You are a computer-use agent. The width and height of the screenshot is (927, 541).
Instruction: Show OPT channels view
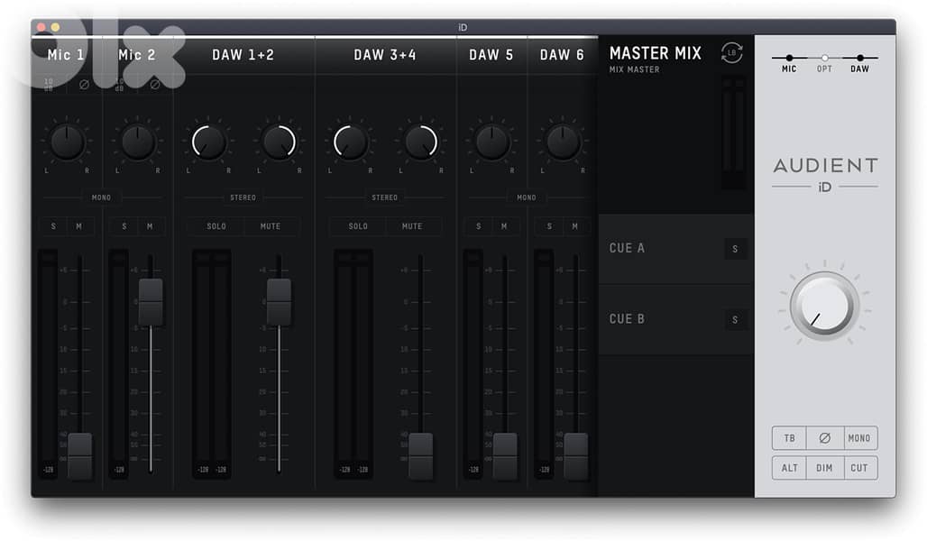tap(825, 63)
